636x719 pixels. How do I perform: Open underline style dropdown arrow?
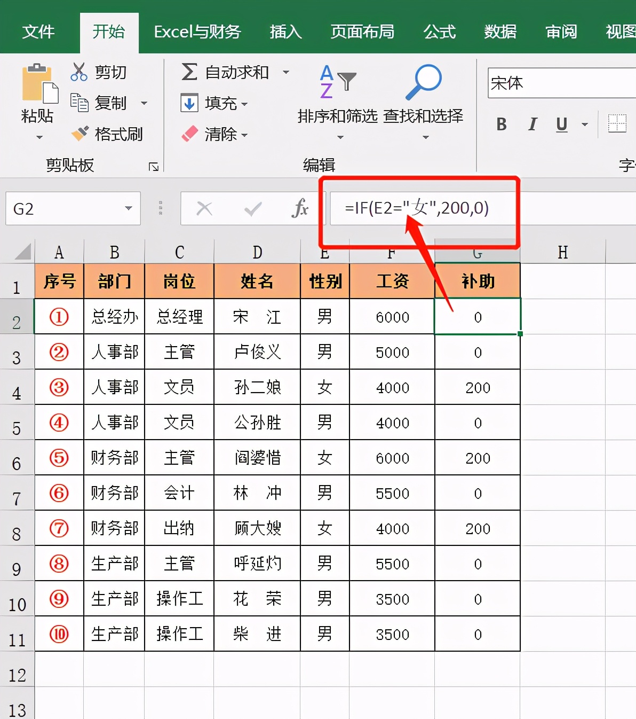585,124
